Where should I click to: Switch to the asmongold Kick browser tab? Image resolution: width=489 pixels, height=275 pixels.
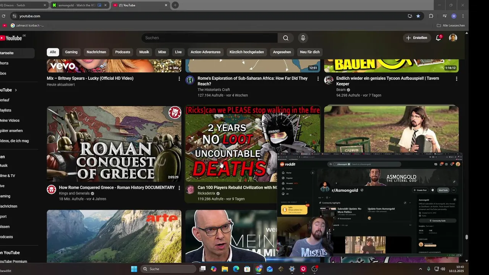pyautogui.click(x=79, y=5)
